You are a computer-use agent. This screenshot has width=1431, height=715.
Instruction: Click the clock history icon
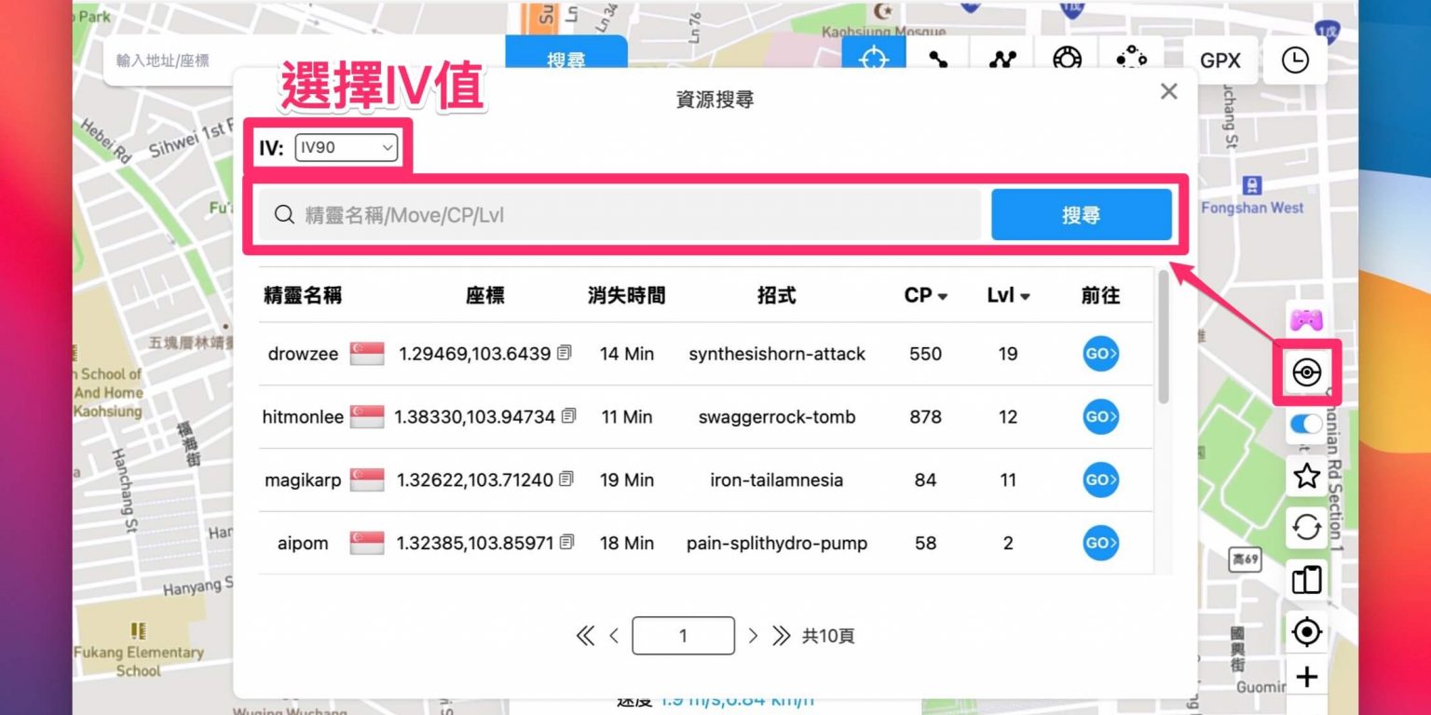coord(1294,61)
